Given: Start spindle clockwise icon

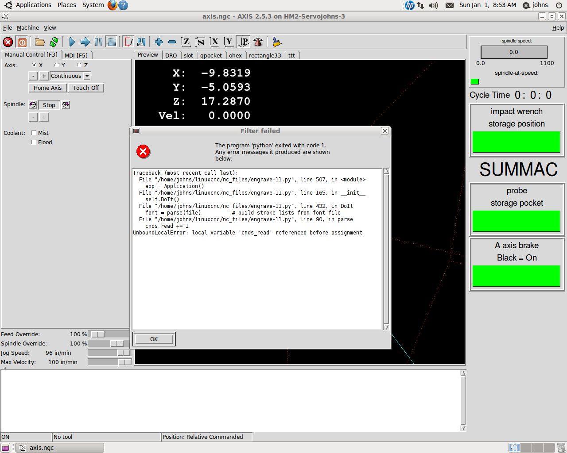Looking at the screenshot, I should [66, 105].
